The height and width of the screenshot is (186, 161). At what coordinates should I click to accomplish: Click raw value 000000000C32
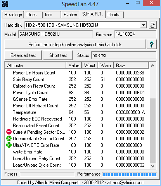coord(130,165)
